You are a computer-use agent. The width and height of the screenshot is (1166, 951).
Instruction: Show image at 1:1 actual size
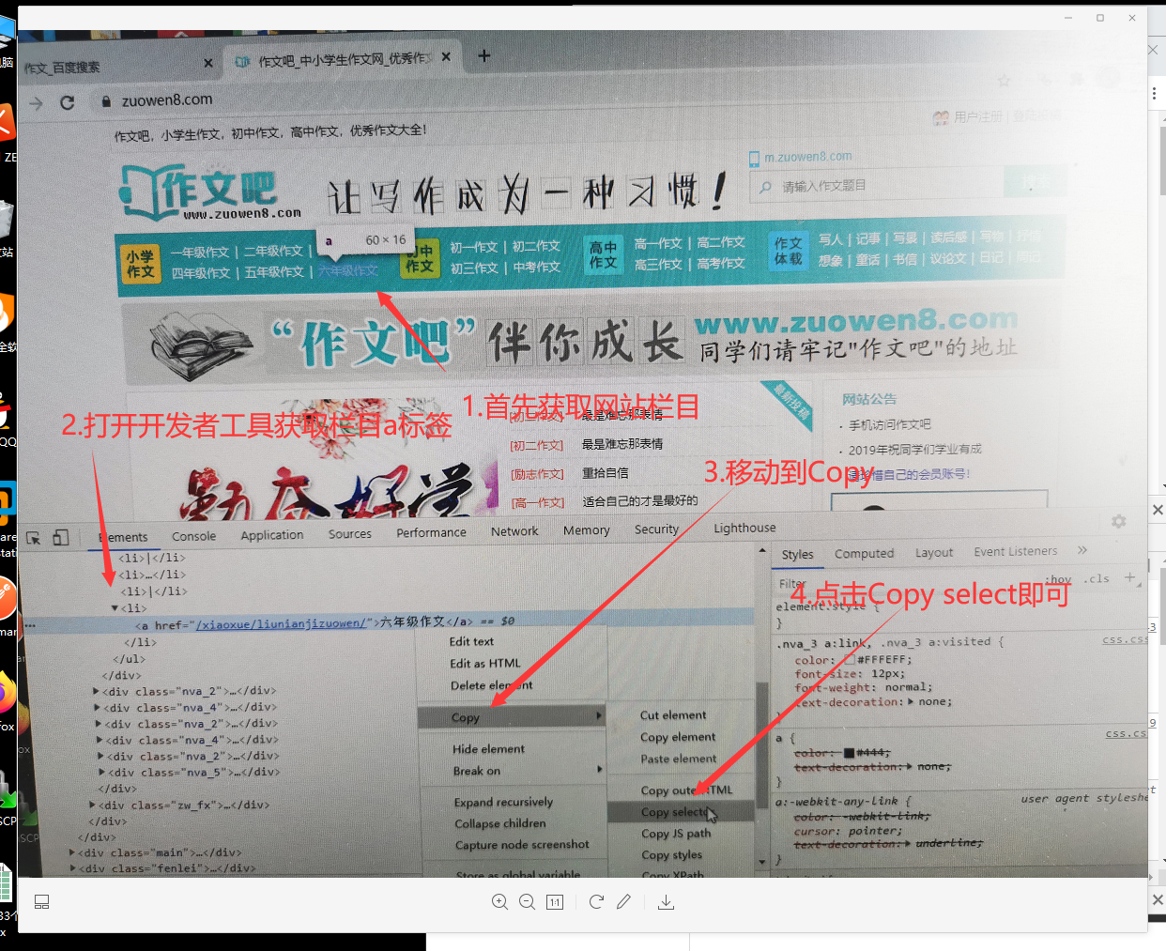coord(555,902)
